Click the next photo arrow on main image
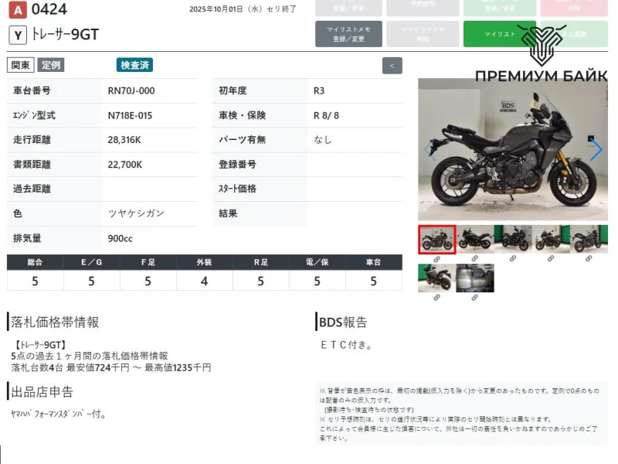Image resolution: width=618 pixels, height=464 pixels. [596, 150]
